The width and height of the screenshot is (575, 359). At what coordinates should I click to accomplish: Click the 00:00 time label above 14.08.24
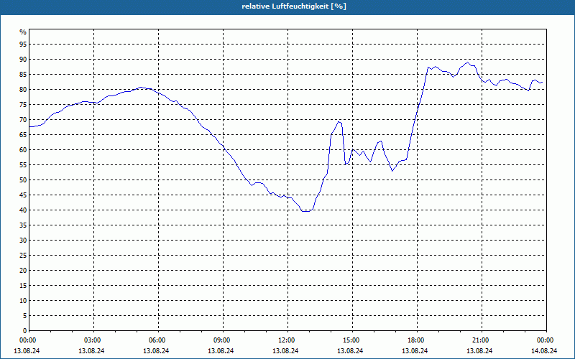point(545,340)
